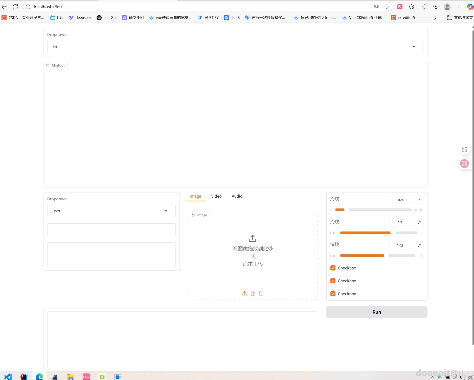The height and width of the screenshot is (380, 474).
Task: Click the slider track ranging 0.01 to 1.5
Action: (377, 256)
